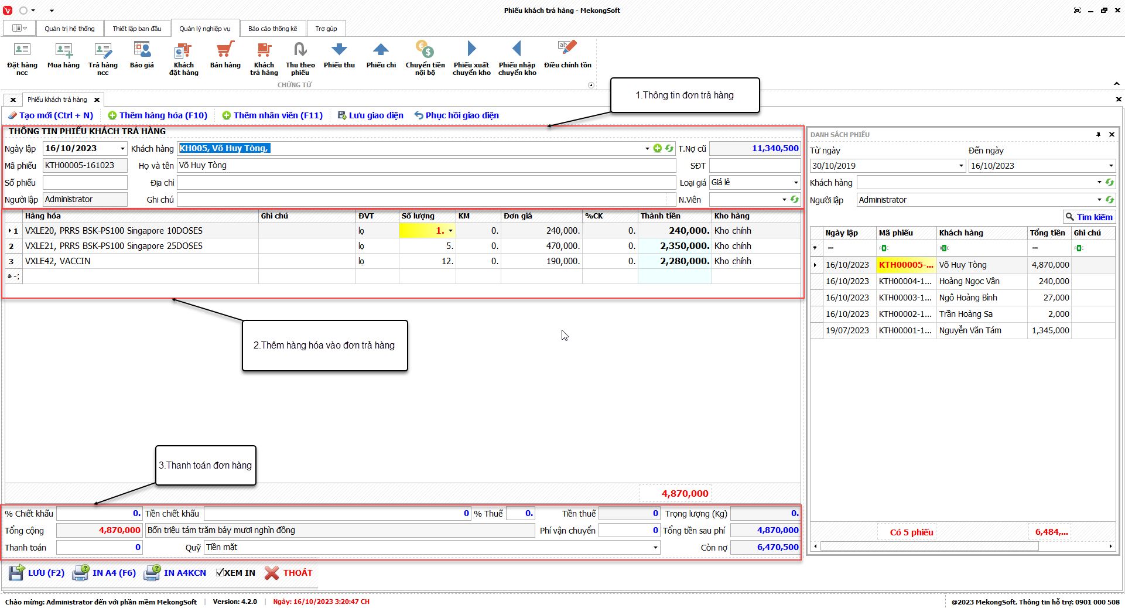The image size is (1125, 608).
Task: Pin the Danh sách phiếu panel
Action: tap(1098, 135)
